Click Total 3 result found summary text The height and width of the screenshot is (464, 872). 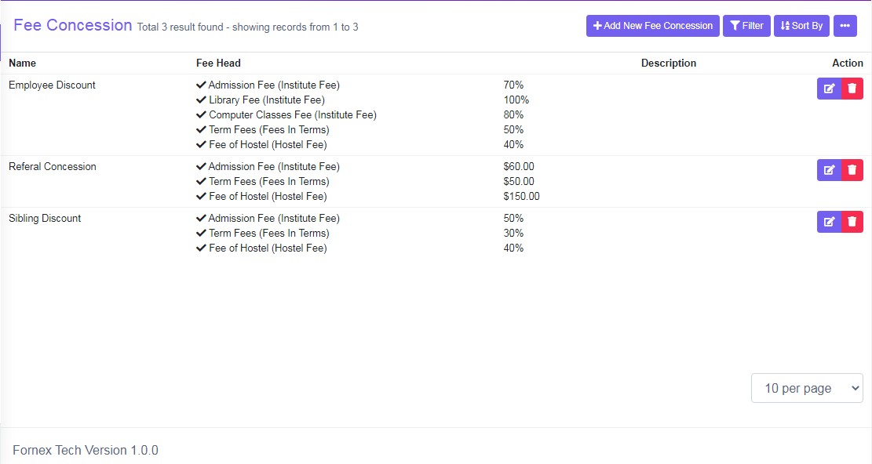click(x=247, y=27)
